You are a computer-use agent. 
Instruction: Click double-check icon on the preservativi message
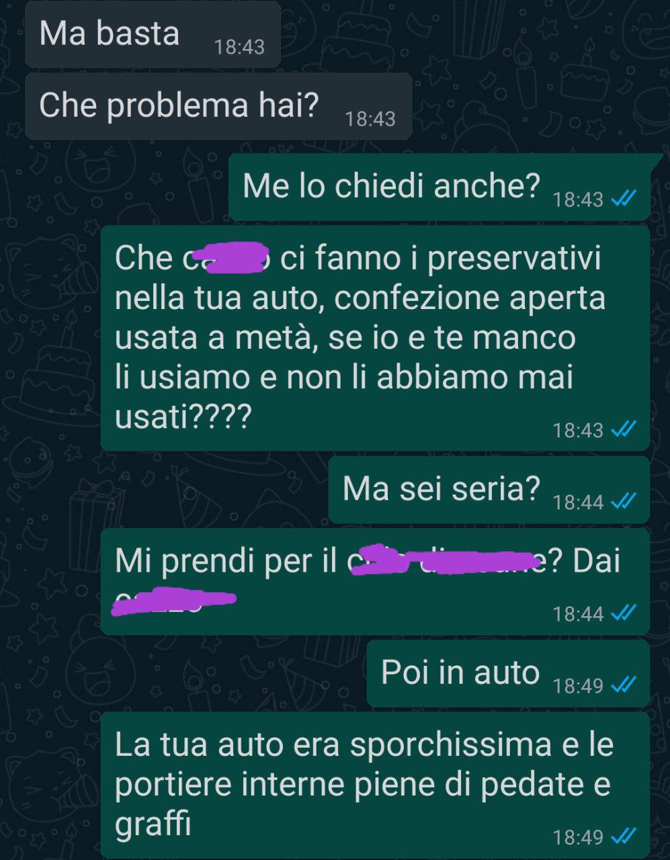tap(624, 429)
